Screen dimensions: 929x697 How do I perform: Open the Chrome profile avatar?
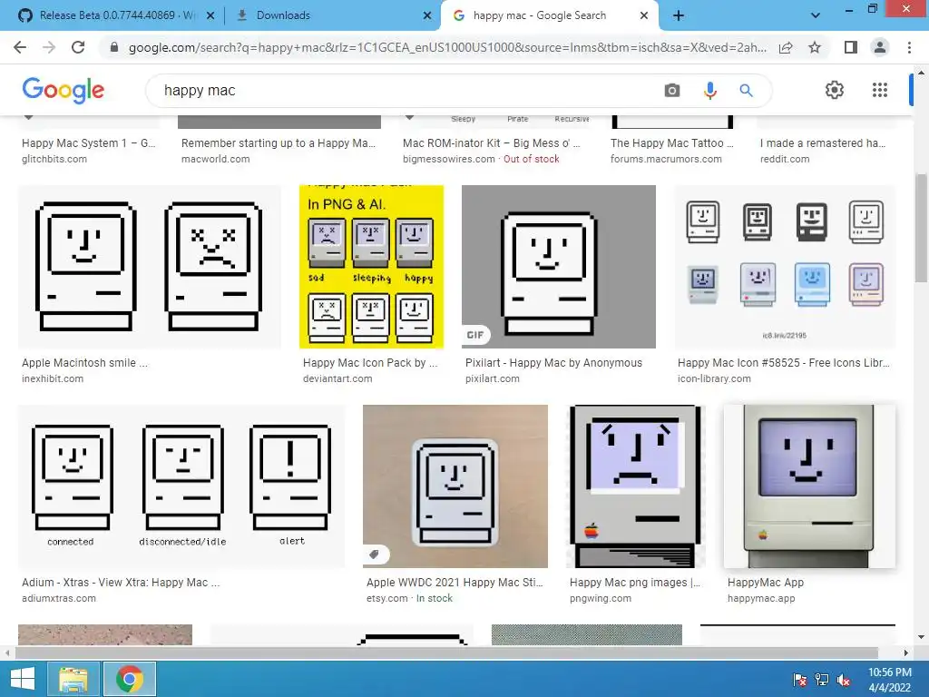880,47
